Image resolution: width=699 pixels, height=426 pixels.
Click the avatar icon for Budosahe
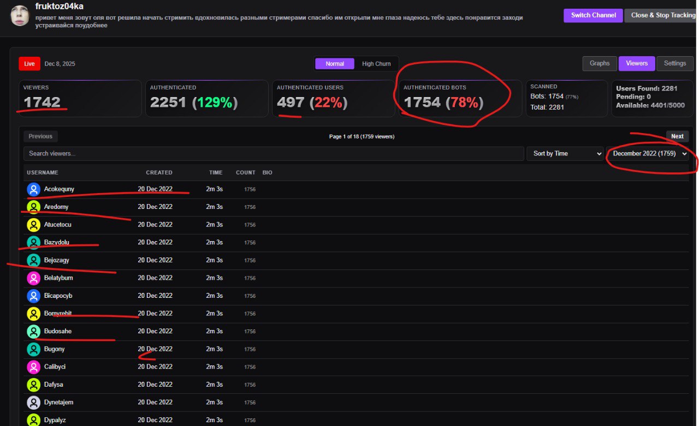[34, 331]
